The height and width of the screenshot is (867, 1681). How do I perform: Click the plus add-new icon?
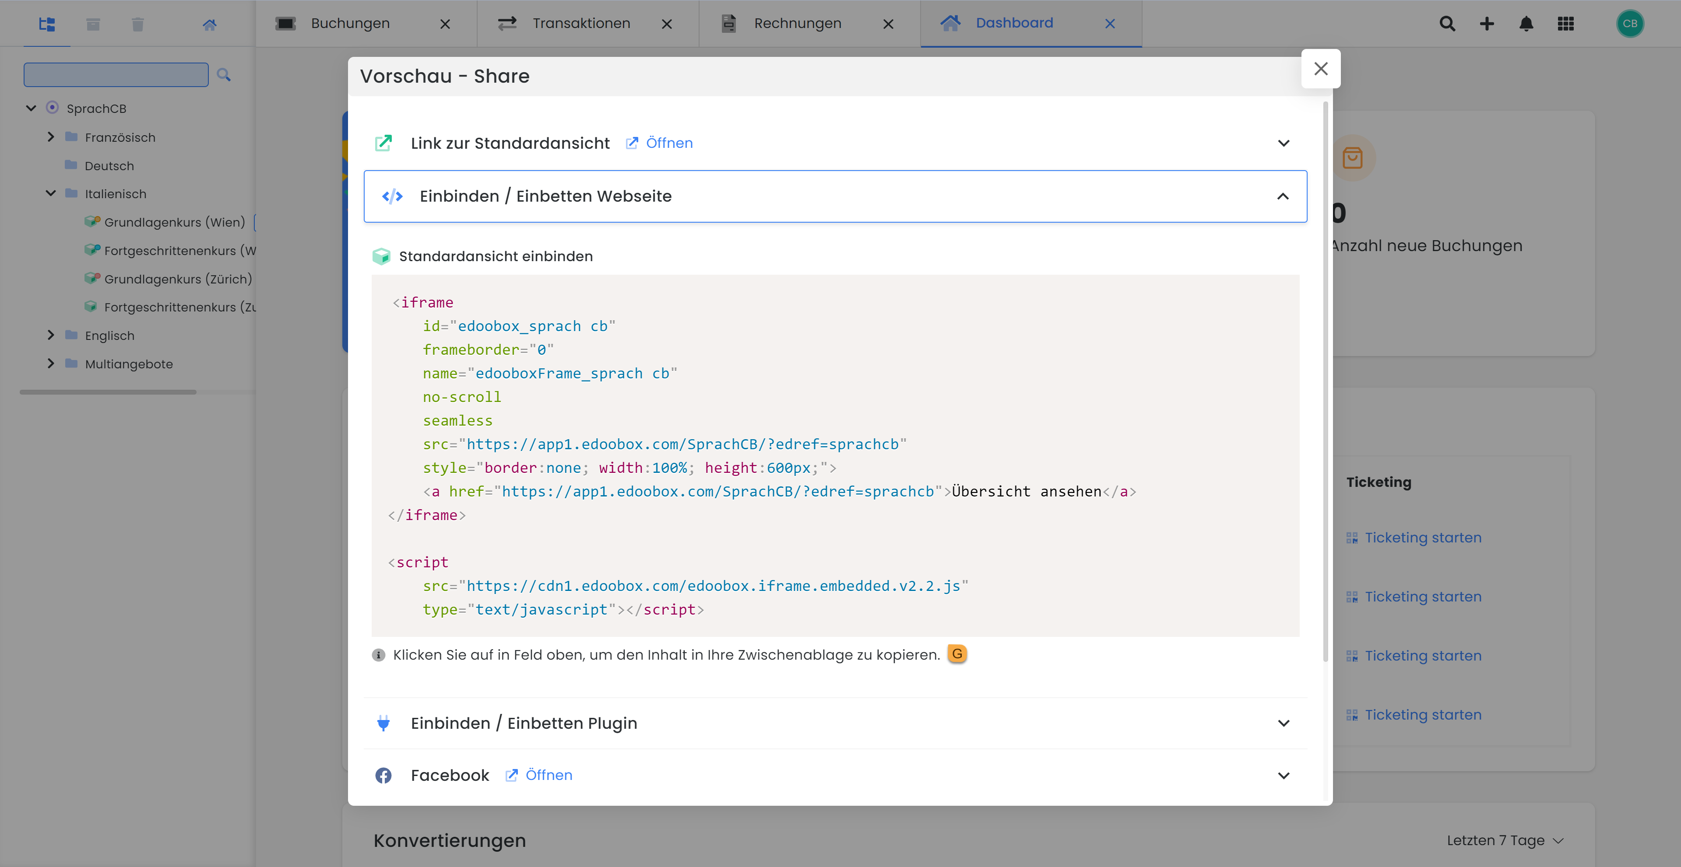[1487, 24]
